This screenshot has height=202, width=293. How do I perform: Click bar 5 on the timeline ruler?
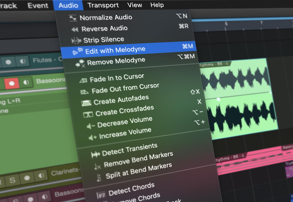(x=226, y=24)
